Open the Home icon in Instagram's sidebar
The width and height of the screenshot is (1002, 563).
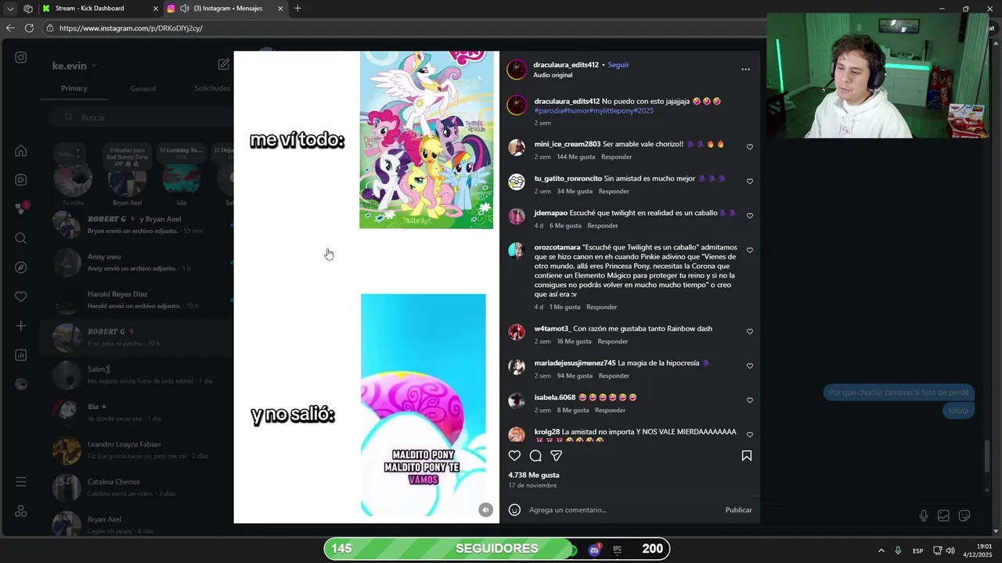(x=21, y=151)
